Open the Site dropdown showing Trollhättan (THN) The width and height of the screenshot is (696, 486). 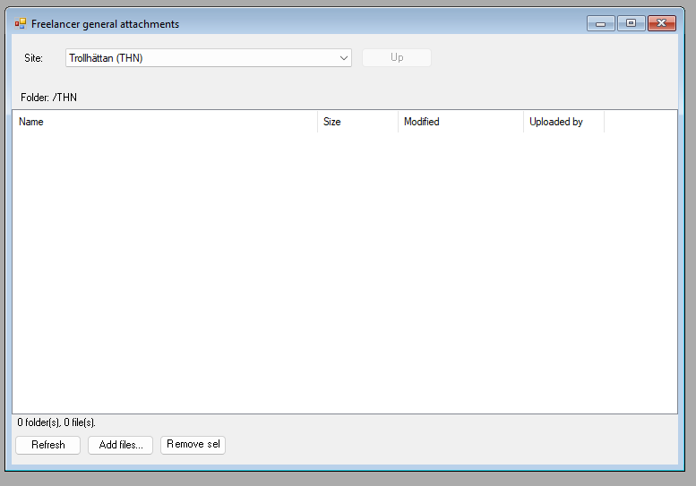pos(208,58)
